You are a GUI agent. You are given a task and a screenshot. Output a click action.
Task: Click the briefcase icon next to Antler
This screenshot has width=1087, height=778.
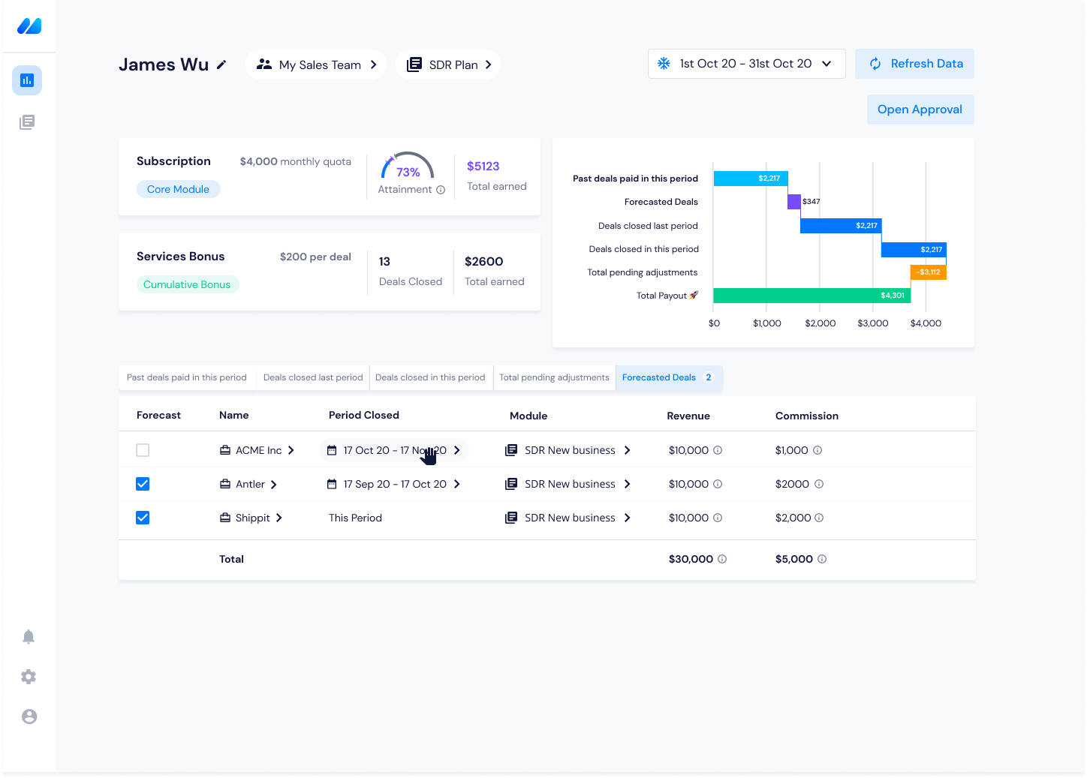(x=224, y=484)
